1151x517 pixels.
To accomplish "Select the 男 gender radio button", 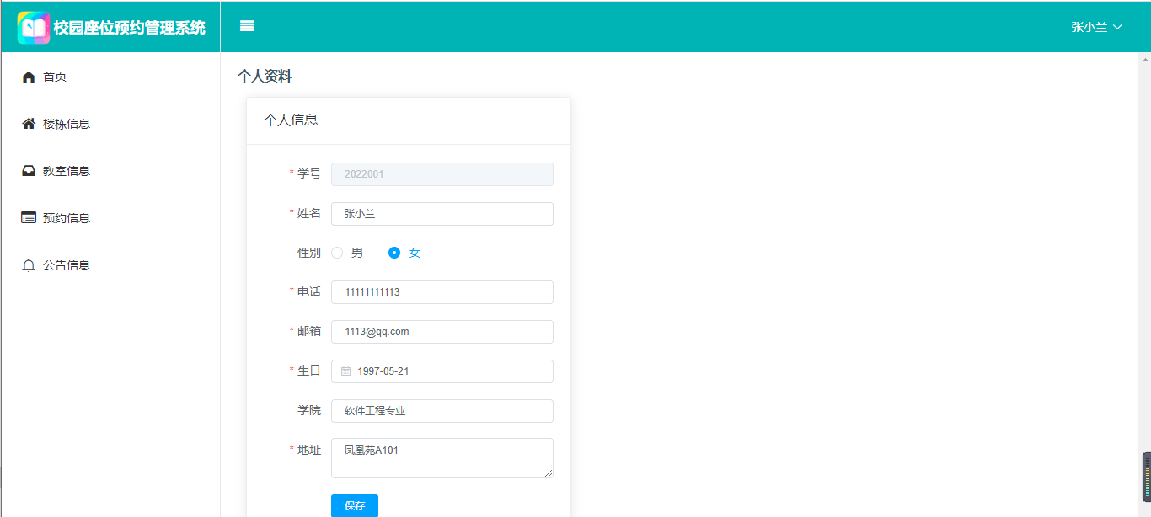I will coord(337,253).
